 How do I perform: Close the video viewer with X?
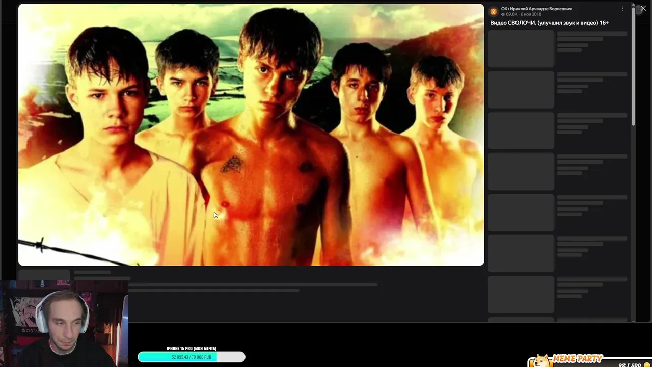[643, 8]
